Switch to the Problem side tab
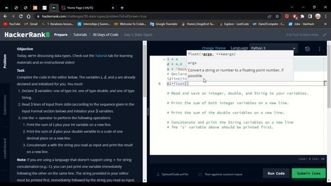 5,61
